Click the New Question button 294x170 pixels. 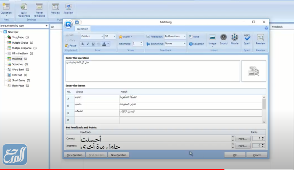(x=119, y=155)
